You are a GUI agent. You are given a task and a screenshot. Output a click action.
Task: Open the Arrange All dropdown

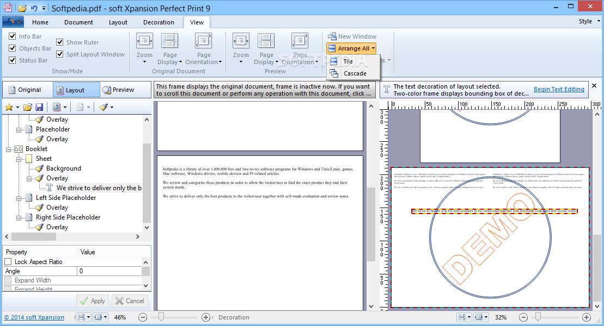(351, 48)
